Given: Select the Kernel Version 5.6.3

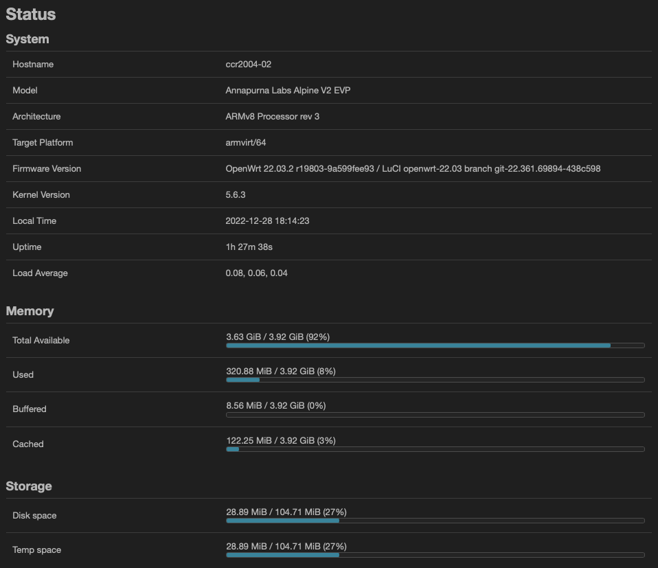Looking at the screenshot, I should point(236,194).
